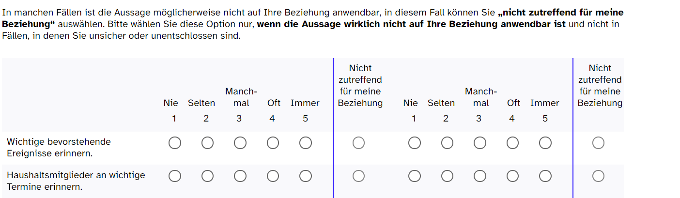The width and height of the screenshot is (680, 198).
Task: Choose last 'Nicht zutreffend' option for Ereignisse erinnern
Action: [x=599, y=143]
